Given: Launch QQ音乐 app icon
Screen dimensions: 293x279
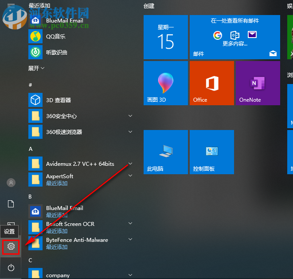Looking at the screenshot, I should (35, 36).
